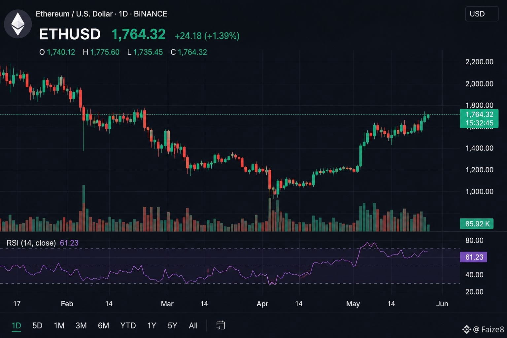Click the Feb date label on time axis
The height and width of the screenshot is (338, 507).
(x=67, y=304)
